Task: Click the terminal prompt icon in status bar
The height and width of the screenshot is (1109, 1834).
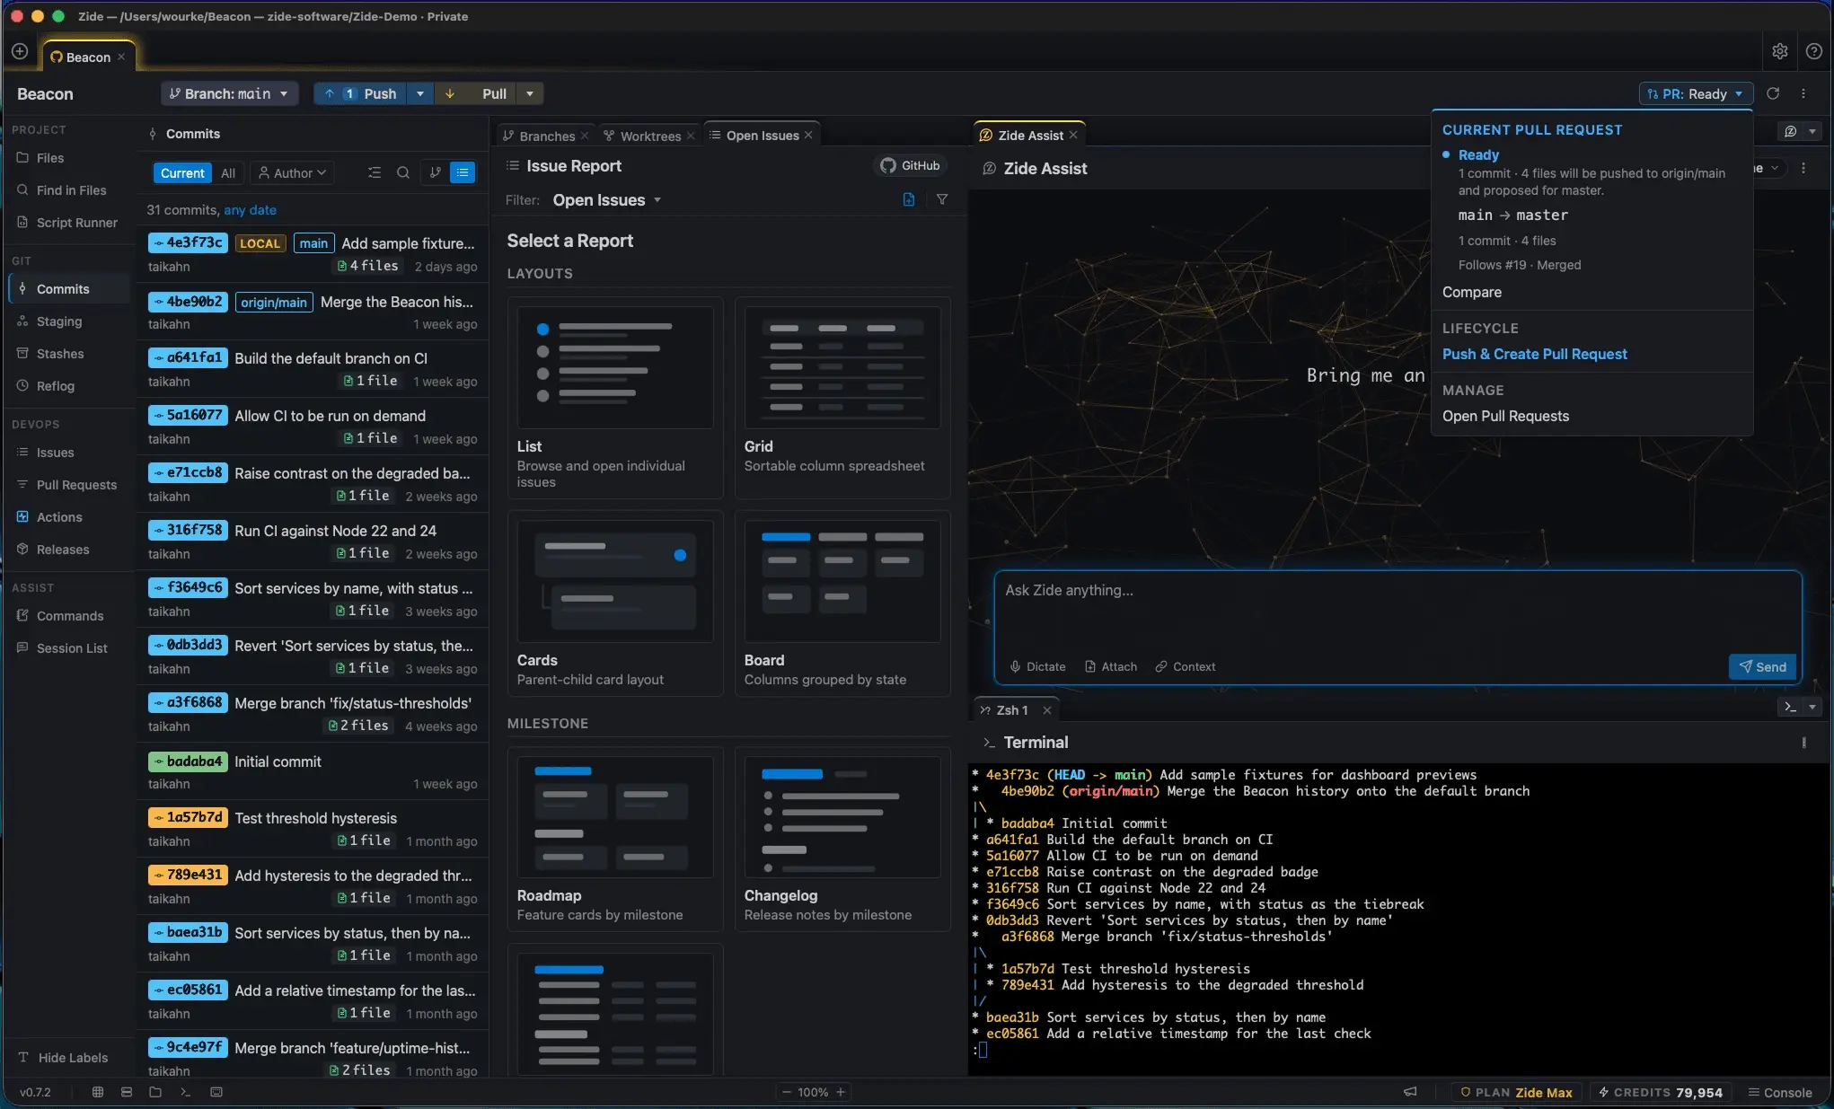Action: (x=185, y=1092)
